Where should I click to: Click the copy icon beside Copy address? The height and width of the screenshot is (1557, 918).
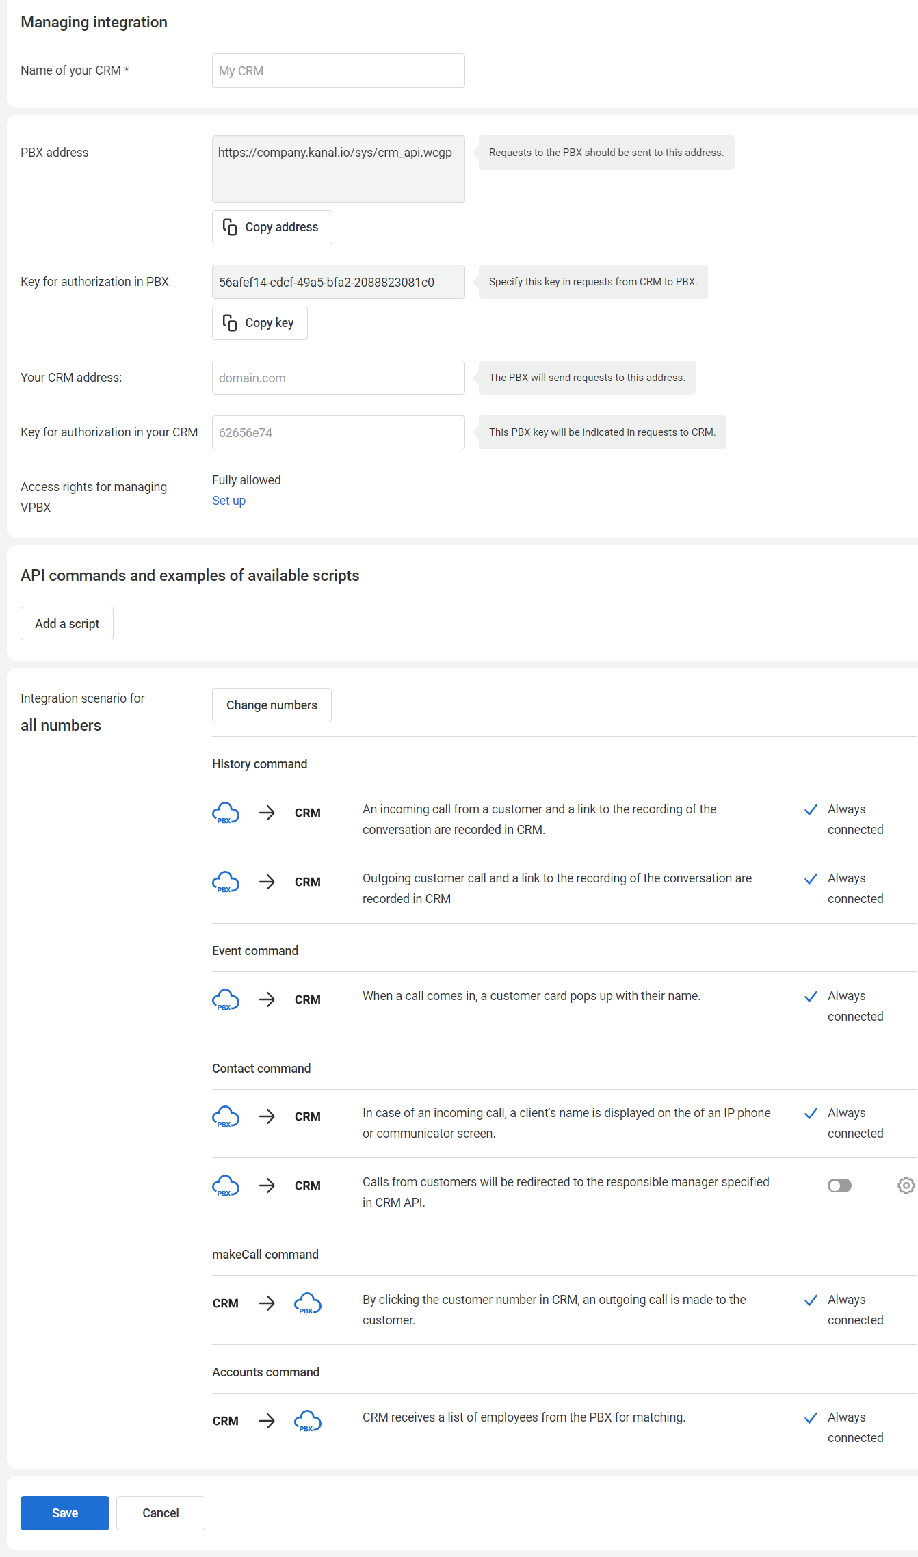[x=230, y=227]
